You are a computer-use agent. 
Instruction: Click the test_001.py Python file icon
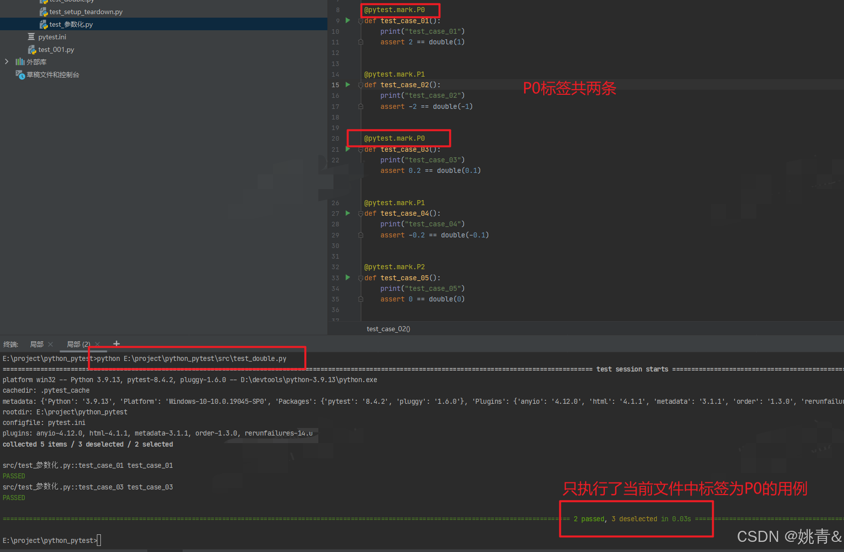pos(32,49)
